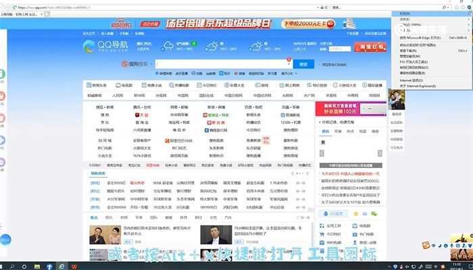The height and width of the screenshot is (270, 473).
Task: Open File Explorer from the taskbar
Action: tap(37, 267)
